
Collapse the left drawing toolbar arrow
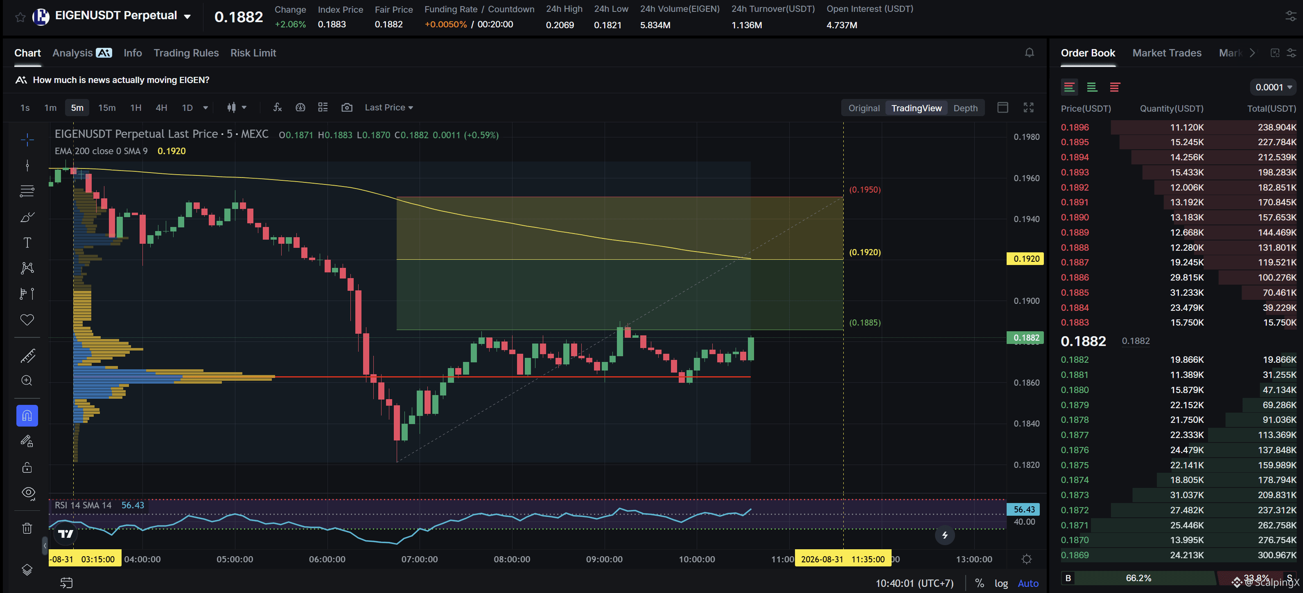point(45,545)
